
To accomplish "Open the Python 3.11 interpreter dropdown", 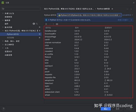I will click(89, 15).
